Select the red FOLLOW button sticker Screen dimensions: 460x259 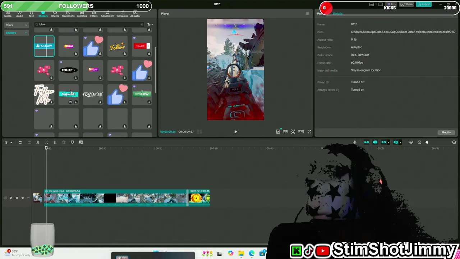tap(142, 46)
